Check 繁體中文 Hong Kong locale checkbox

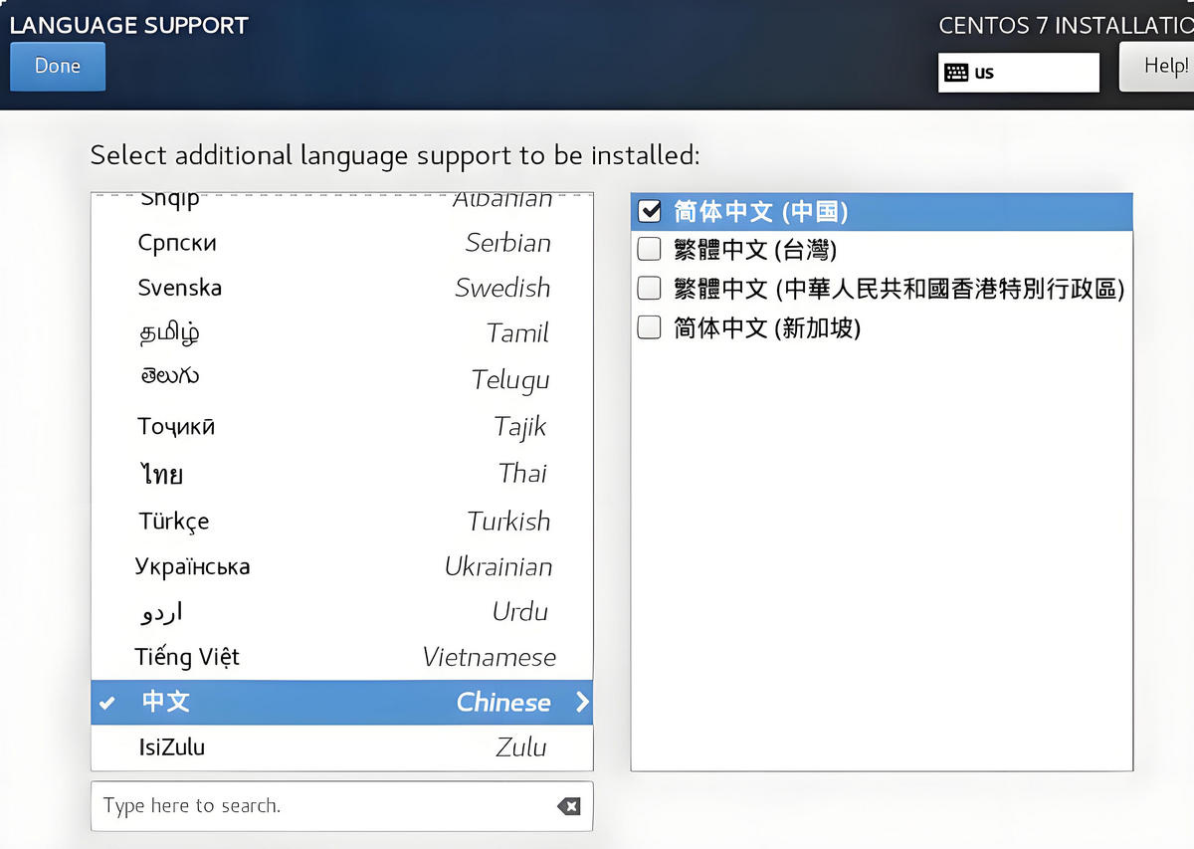tap(649, 289)
